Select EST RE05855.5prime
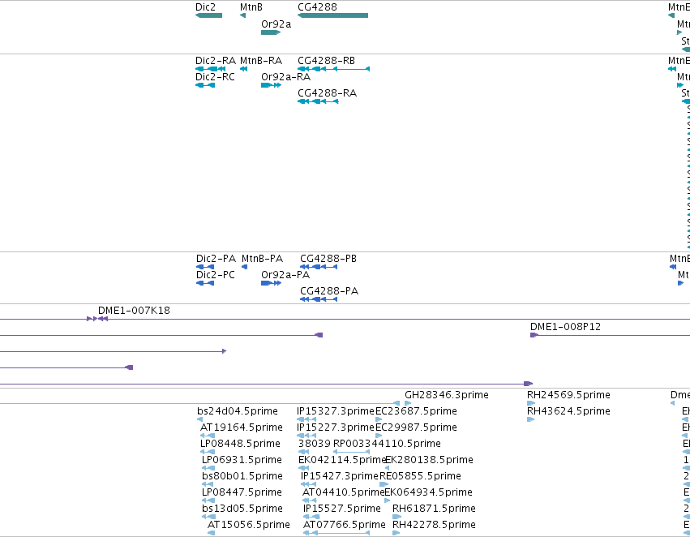 (420, 476)
